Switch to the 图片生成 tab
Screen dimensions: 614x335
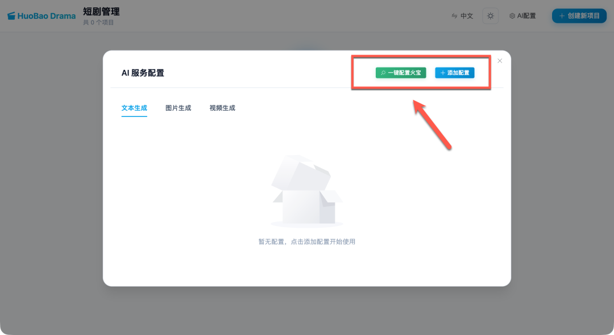click(x=177, y=107)
